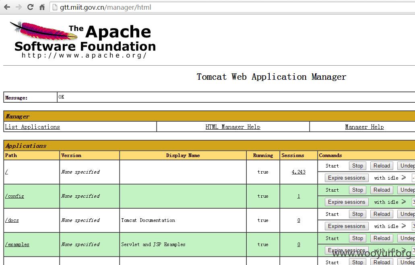Reload the /config application
The height and width of the screenshot is (265, 415).
click(x=382, y=190)
